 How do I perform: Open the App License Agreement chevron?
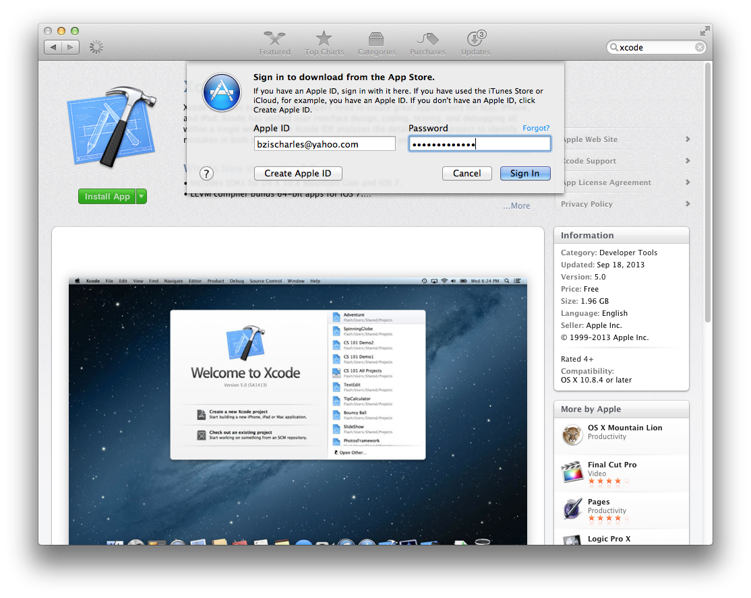(688, 182)
